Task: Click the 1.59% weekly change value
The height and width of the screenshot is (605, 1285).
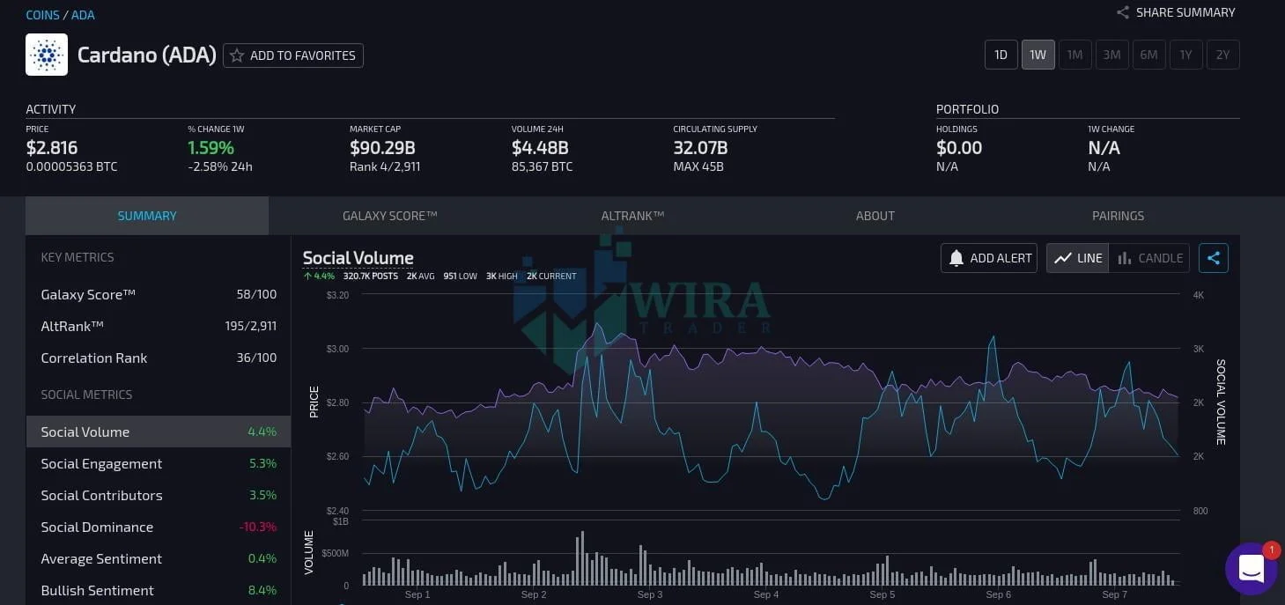Action: pyautogui.click(x=210, y=148)
